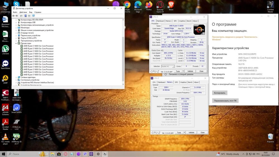Open the notification center icon
The image size is (279, 157).
click(273, 154)
